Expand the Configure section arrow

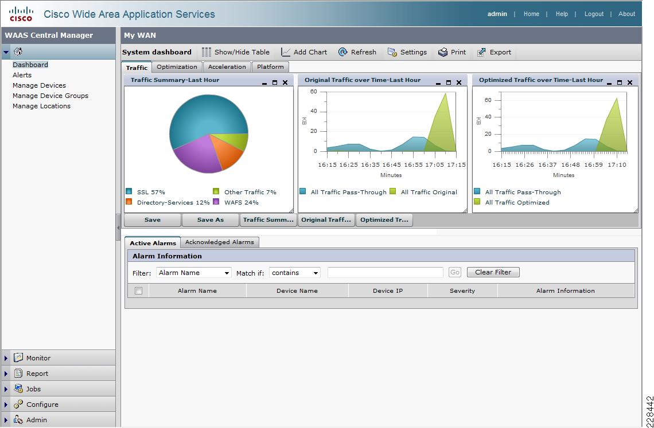[6, 405]
